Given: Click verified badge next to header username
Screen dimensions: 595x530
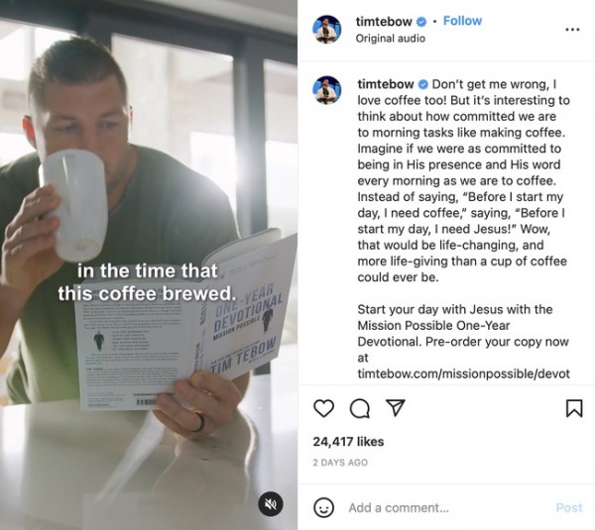Looking at the screenshot, I should pos(421,22).
